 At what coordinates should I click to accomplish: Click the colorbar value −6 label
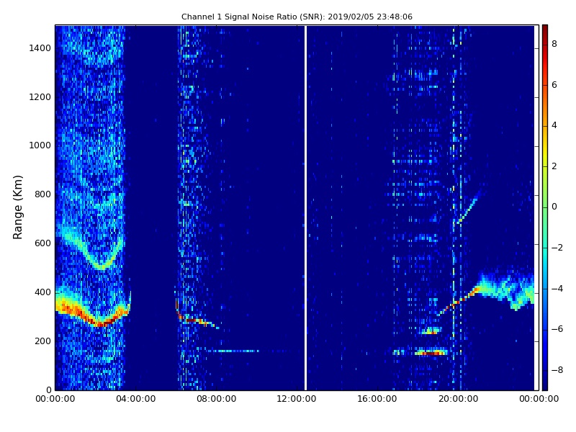pyautogui.click(x=557, y=329)
